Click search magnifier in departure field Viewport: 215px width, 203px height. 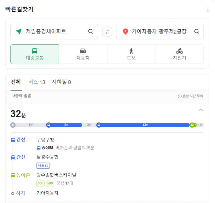(x=90, y=31)
